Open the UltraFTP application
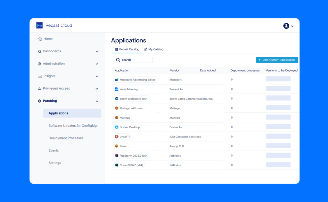Viewport: 328px width, 202px height. 123,137
